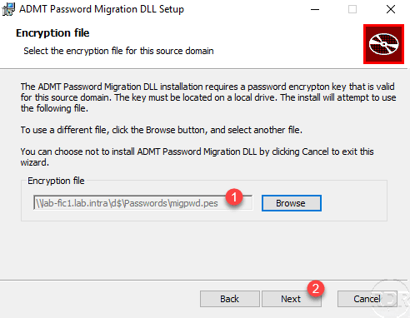Open the Browse file picker
This screenshot has width=410, height=318.
[x=292, y=203]
